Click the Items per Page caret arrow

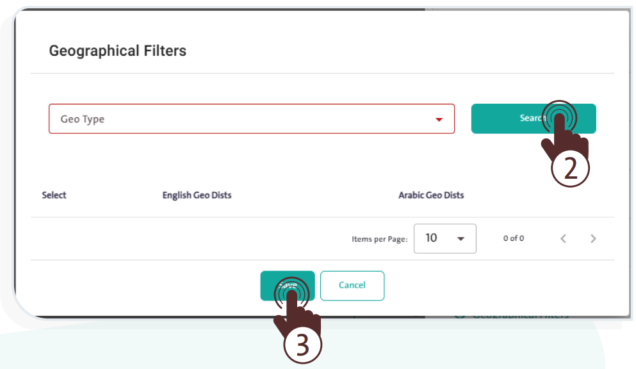tap(461, 239)
